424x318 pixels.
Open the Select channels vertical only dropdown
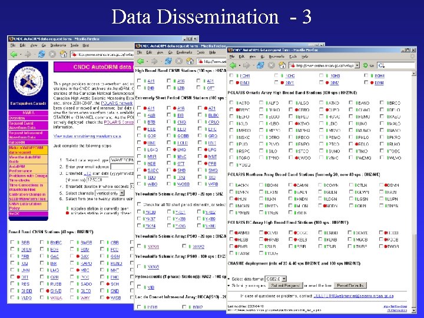(x=110, y=193)
